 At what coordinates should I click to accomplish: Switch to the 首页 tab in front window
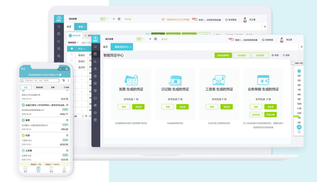tap(105, 47)
